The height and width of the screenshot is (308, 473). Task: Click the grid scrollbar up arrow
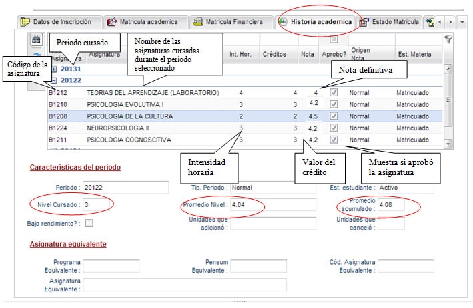tap(448, 69)
